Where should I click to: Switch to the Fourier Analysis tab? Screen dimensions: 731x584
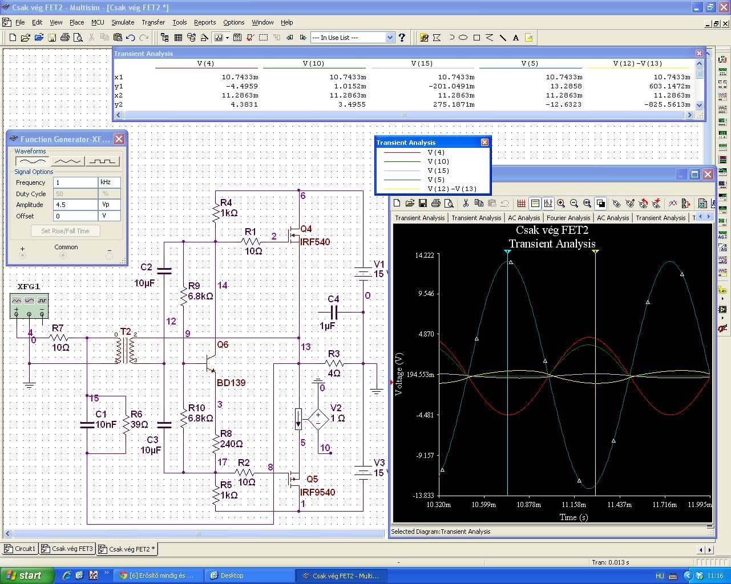pyautogui.click(x=568, y=218)
